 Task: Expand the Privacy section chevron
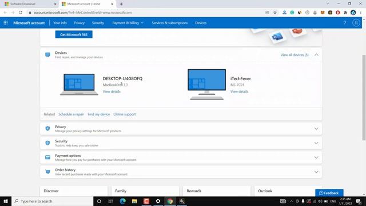pos(316,129)
